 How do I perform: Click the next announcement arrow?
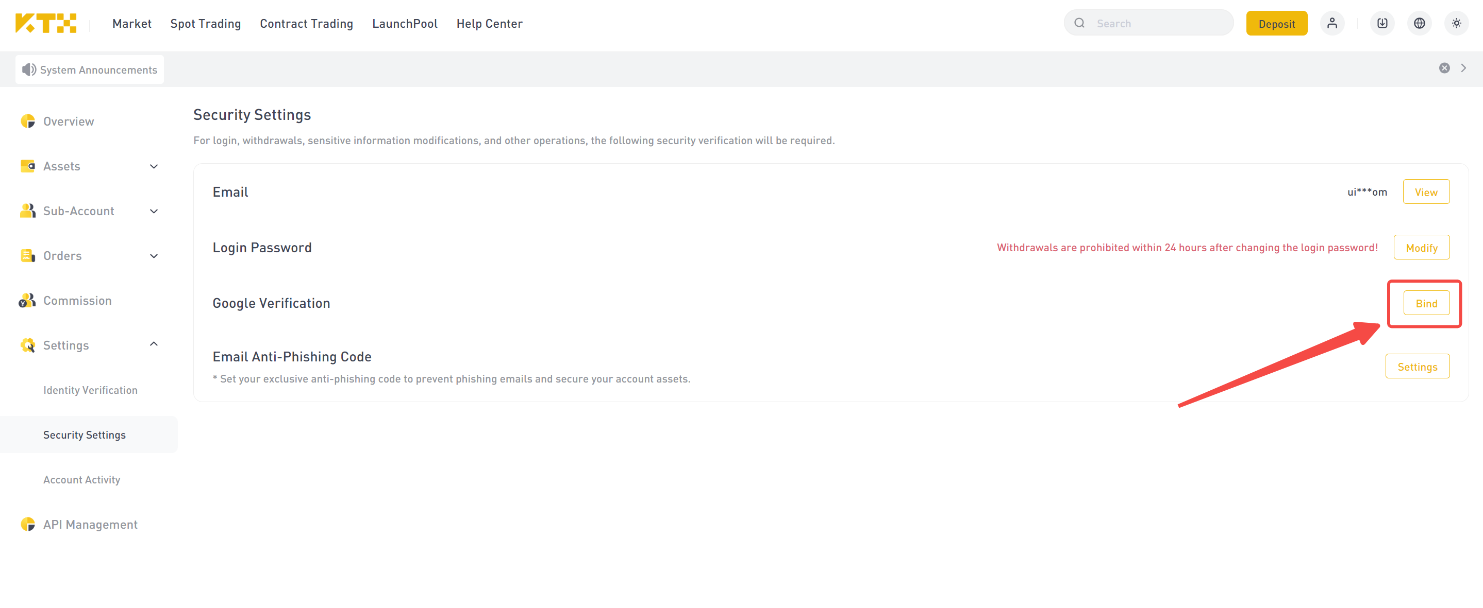click(1463, 68)
